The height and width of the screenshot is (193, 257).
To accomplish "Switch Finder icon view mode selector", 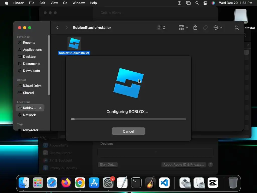I will (161, 28).
